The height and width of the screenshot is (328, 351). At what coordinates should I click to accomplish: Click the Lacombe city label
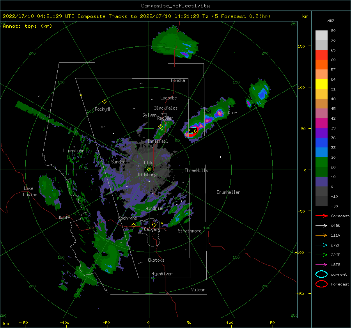[168, 98]
